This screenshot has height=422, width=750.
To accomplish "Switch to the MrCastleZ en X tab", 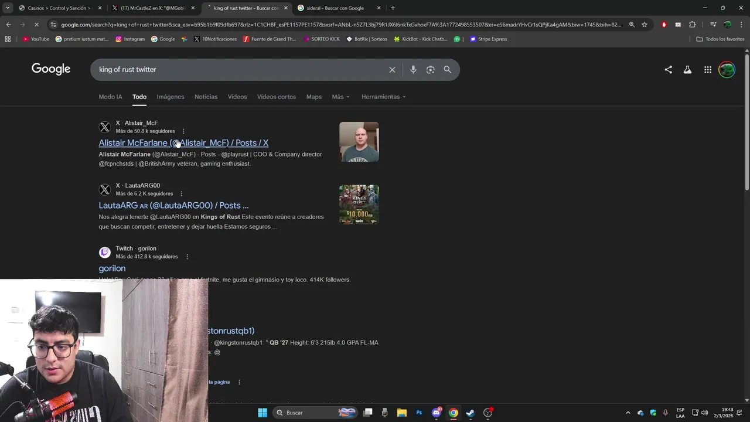I will (152, 8).
